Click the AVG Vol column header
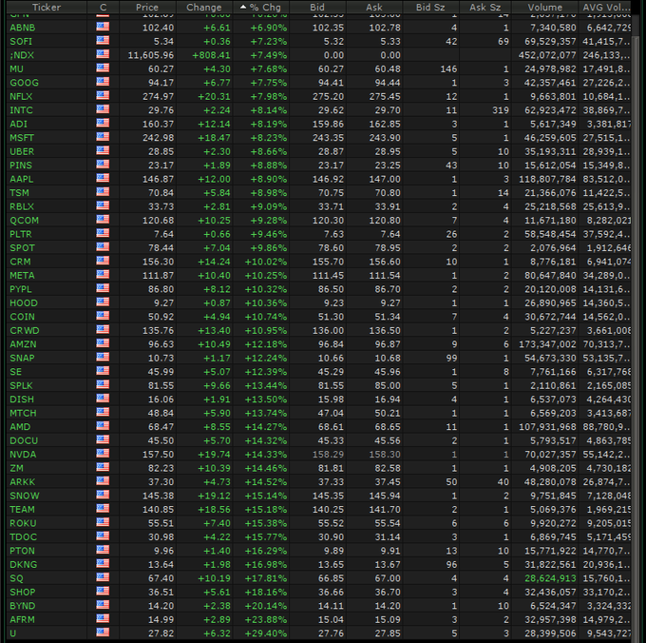The image size is (646, 643). point(606,8)
